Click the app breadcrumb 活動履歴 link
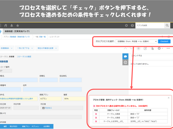The width and height of the screenshot is (173, 129). (x=20, y=37)
